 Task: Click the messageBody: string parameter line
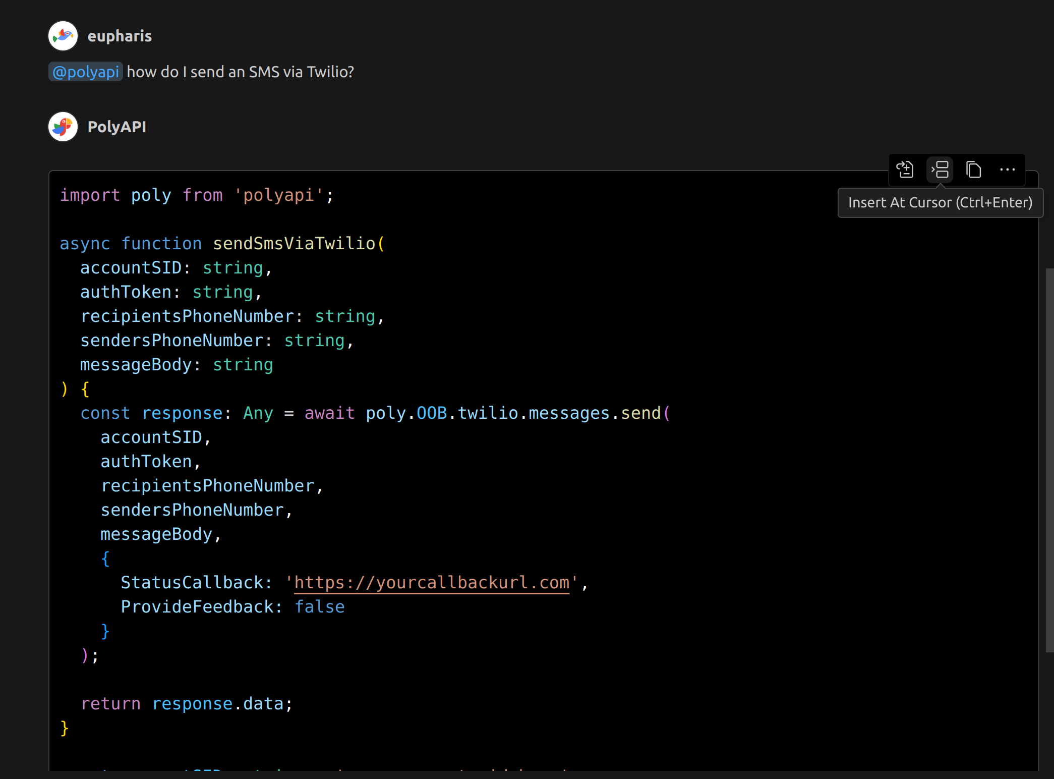pyautogui.click(x=177, y=364)
